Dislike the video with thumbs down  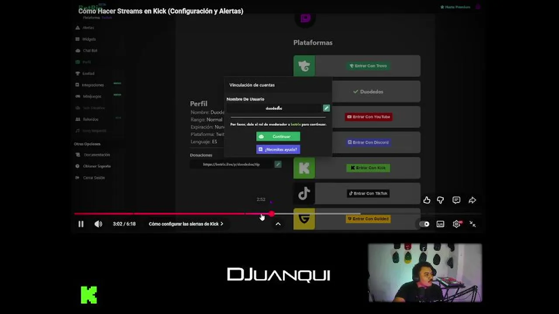click(x=441, y=200)
